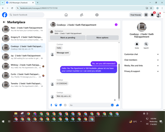Image resolution: width=165 pixels, height=132 pixels.
Task: Open the Curtis apartment conversation
Action: pyautogui.click(x=23, y=76)
